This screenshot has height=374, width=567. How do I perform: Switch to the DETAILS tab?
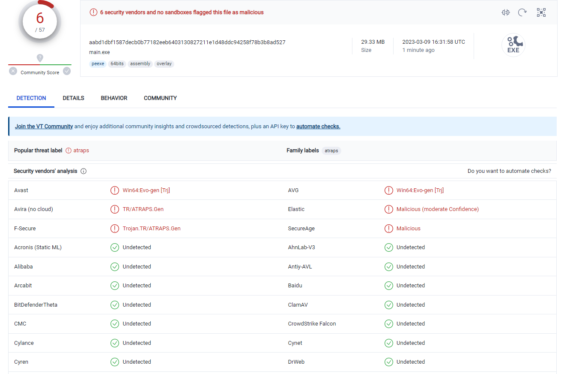coord(73,98)
